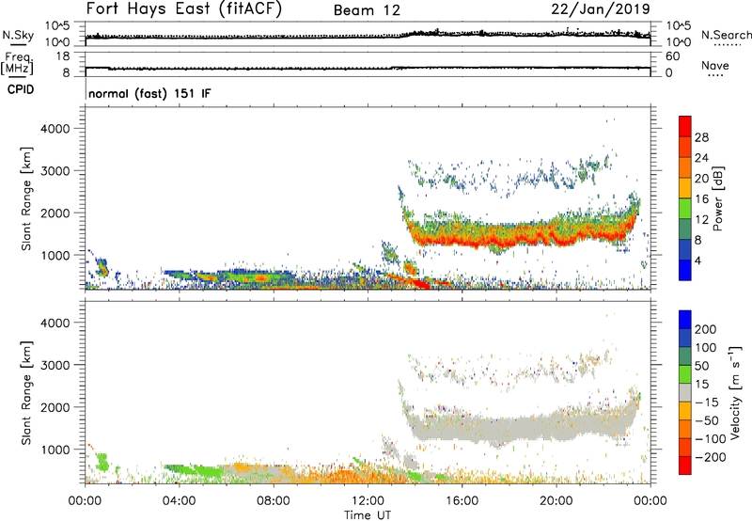Viewport: 752px width, 521px height.
Task: Click the blue bottom of the power colorbar
Action: coord(685,270)
